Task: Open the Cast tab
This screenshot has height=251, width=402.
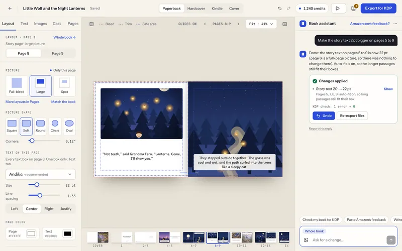Action: 57,24
